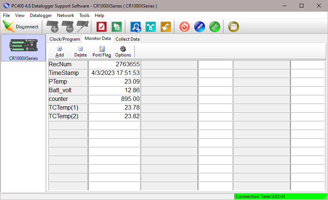Image resolution: width=328 pixels, height=200 pixels.
Task: Switch to the Collect Data tab
Action: point(128,39)
